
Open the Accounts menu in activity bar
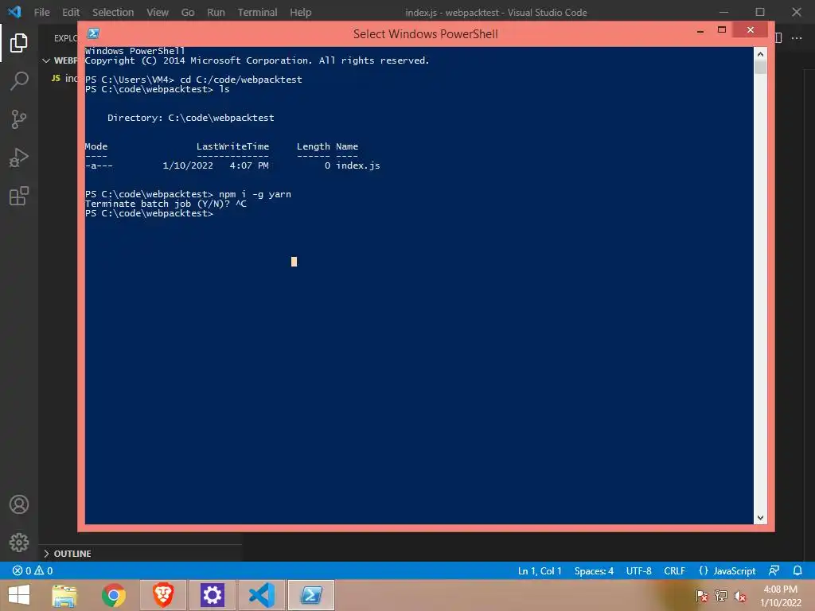click(x=19, y=504)
